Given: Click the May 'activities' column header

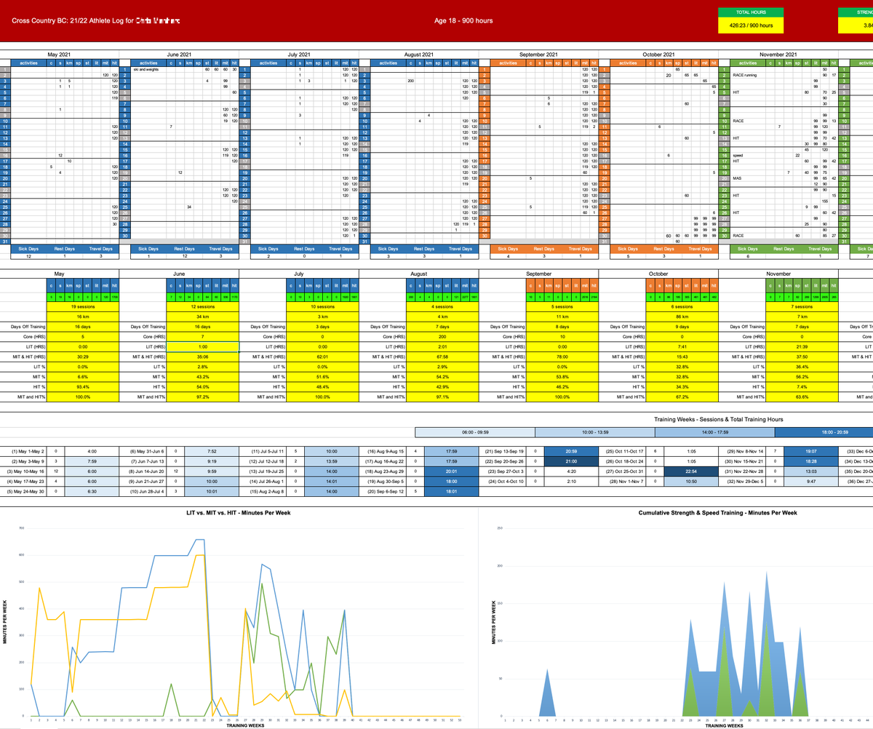Looking at the screenshot, I should click(28, 63).
